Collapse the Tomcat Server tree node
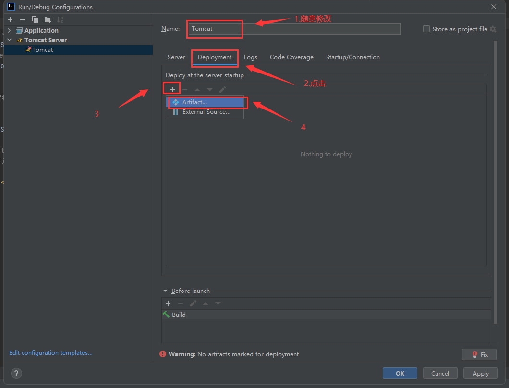The image size is (509, 388). (x=10, y=40)
